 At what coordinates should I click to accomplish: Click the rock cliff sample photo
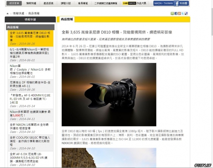point(109,158)
